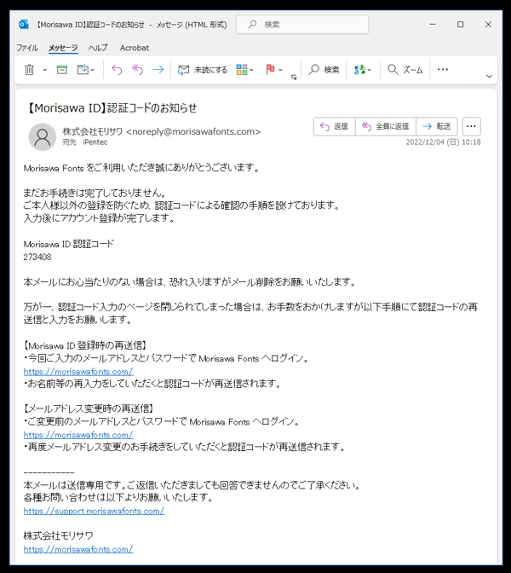Click the Archive icon in toolbar
The image size is (511, 573).
pos(62,69)
